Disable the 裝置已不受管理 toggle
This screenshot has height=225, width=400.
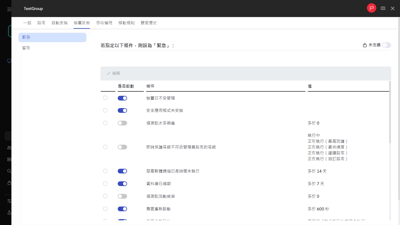(122, 98)
